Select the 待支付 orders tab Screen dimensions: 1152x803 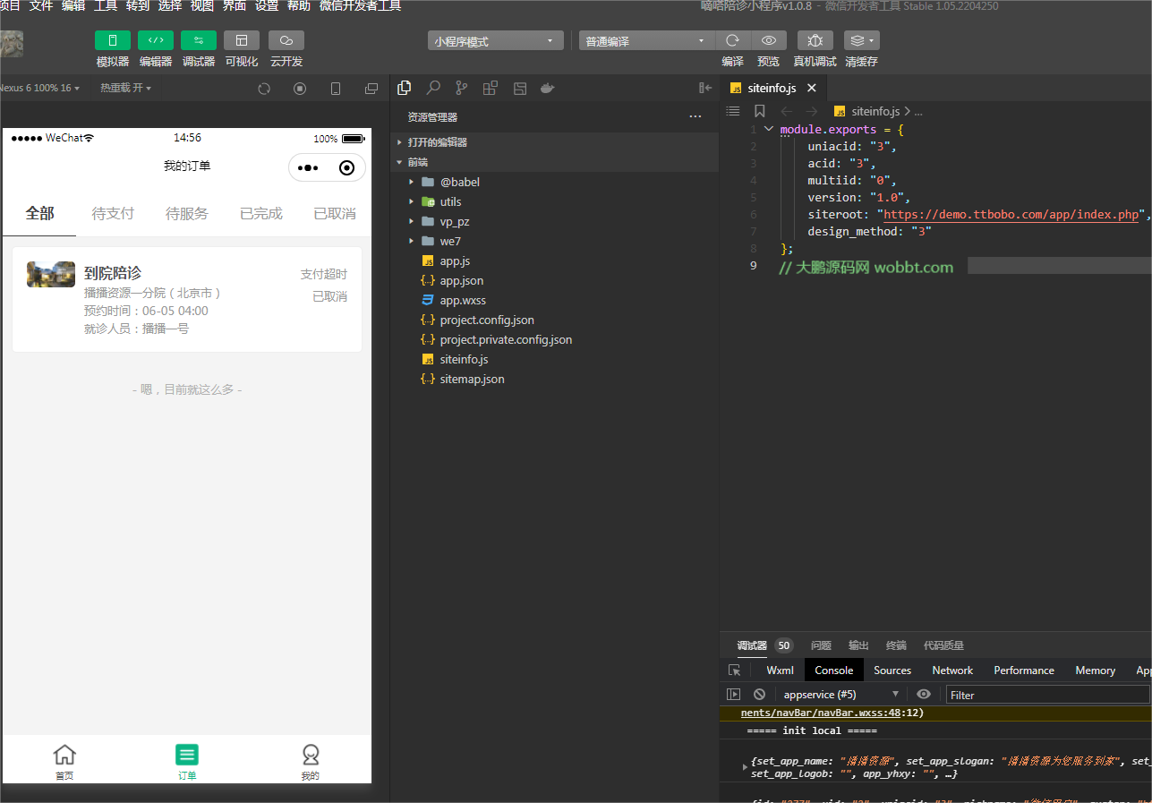[x=113, y=213]
